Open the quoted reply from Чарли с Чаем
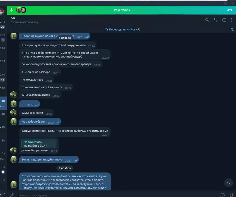 point(39,144)
